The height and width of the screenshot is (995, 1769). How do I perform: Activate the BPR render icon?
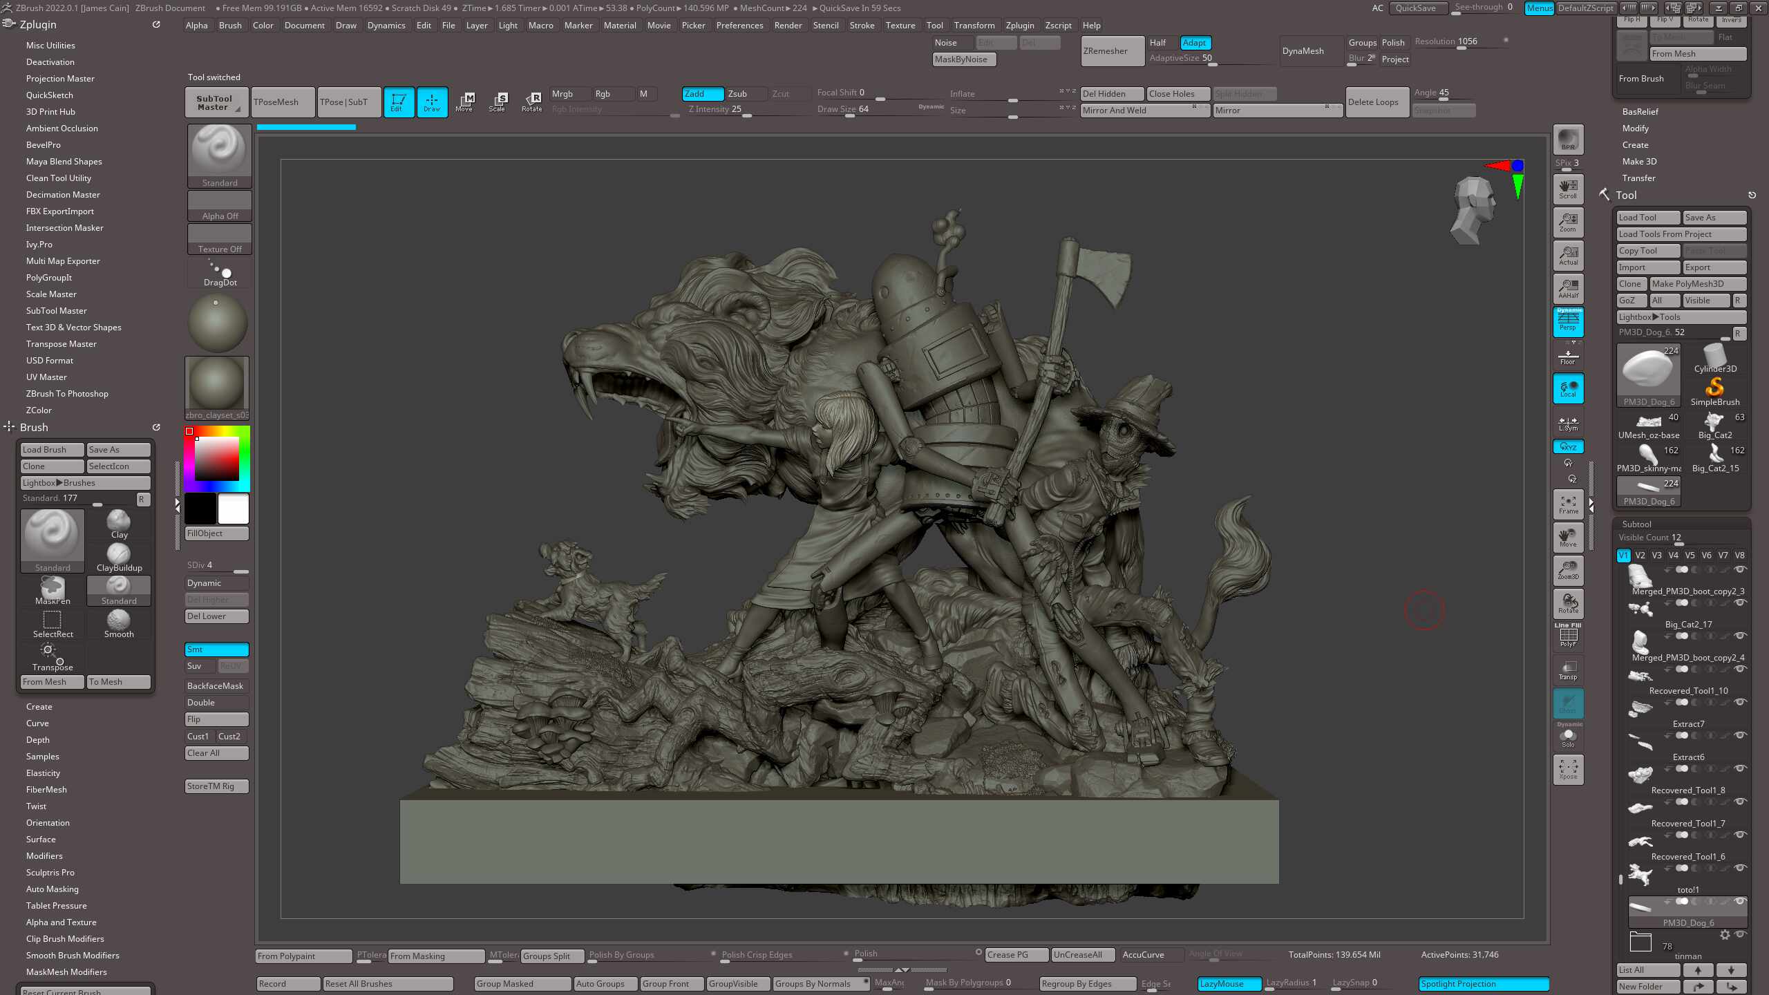point(1567,140)
